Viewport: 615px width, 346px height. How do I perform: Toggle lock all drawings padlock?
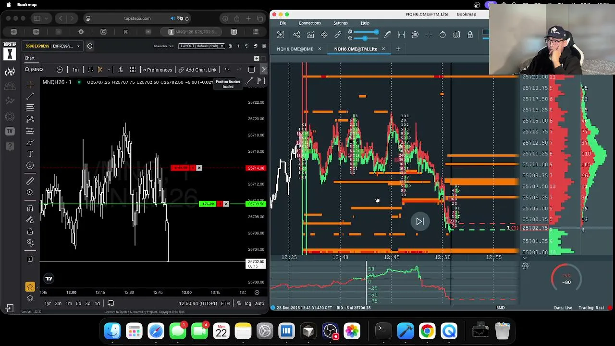[x=30, y=231]
